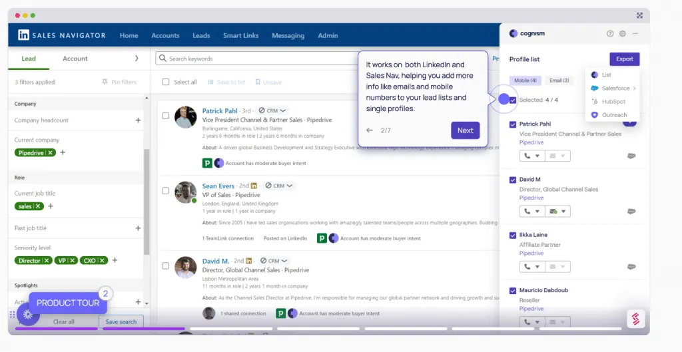Image resolution: width=682 pixels, height=352 pixels.
Task: Open Cognism settings gear icon
Action: (623, 33)
